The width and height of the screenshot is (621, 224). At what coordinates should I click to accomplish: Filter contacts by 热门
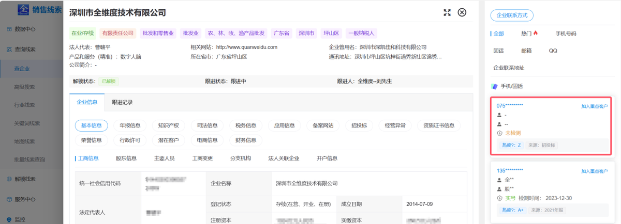[x=526, y=34]
